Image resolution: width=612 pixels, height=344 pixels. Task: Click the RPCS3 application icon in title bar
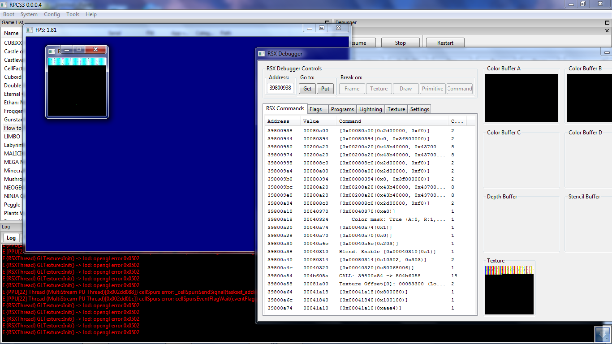4,4
